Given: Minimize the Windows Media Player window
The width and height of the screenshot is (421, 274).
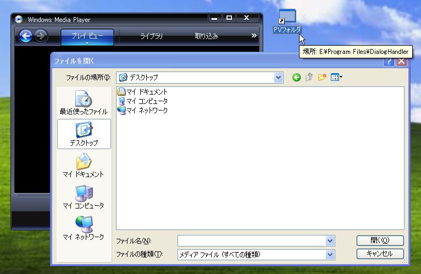Looking at the screenshot, I should point(215,18).
